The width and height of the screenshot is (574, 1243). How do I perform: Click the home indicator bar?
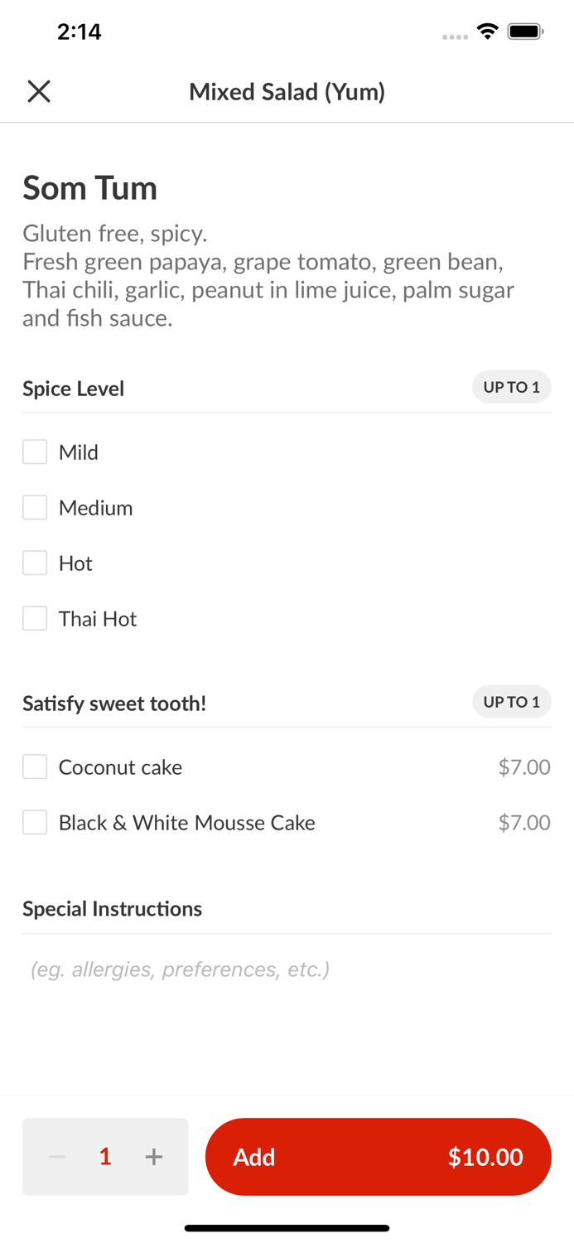(287, 1228)
